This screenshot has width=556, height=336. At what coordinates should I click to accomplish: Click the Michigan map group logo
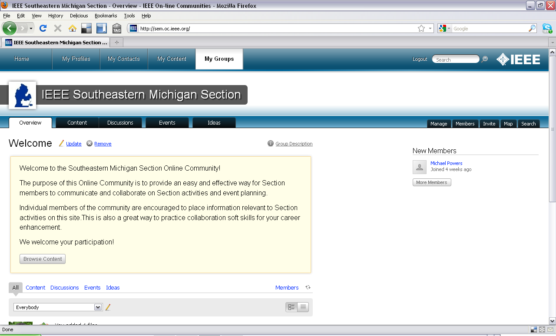click(23, 95)
